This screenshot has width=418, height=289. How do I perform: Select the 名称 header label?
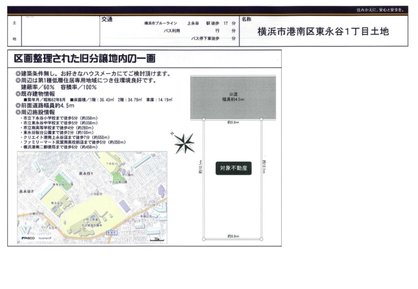point(246,19)
